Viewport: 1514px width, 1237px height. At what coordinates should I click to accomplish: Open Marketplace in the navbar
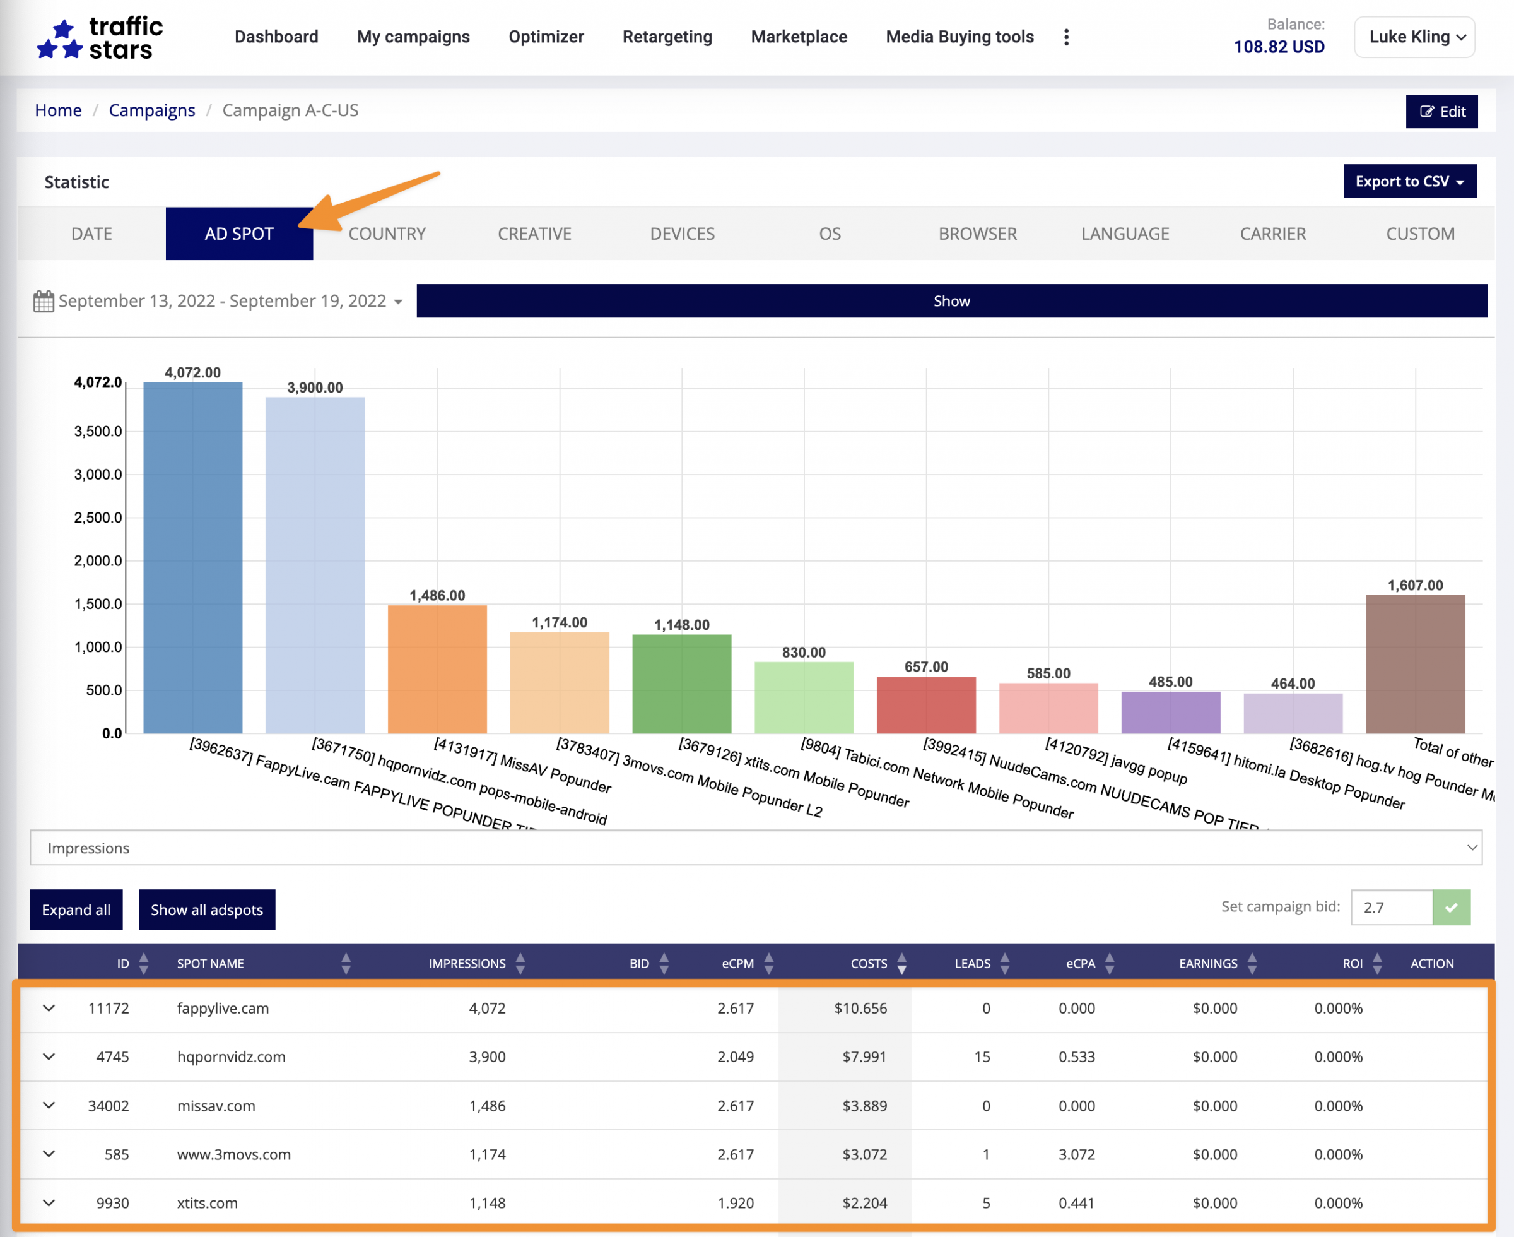coord(799,37)
